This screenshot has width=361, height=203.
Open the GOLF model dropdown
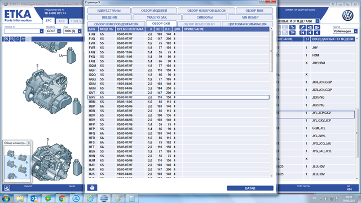pyautogui.click(x=59, y=31)
